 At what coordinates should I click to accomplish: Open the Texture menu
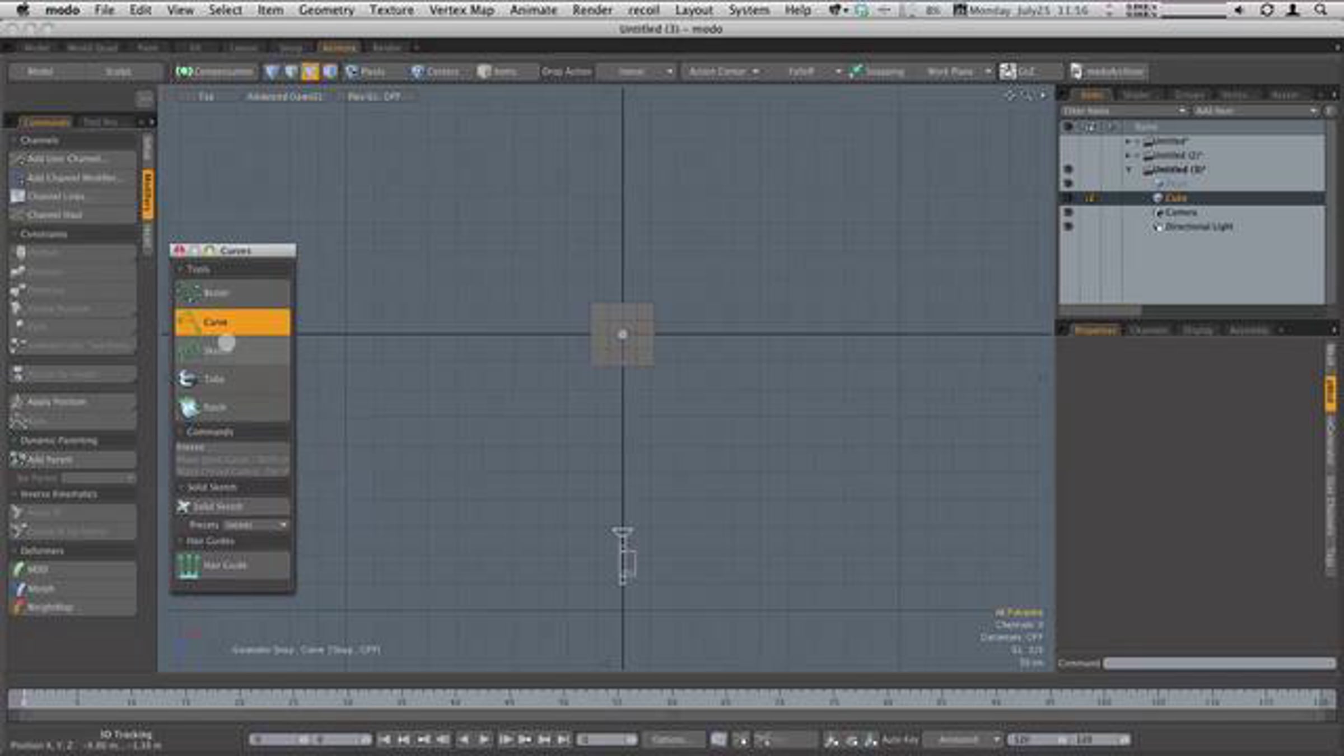(391, 10)
